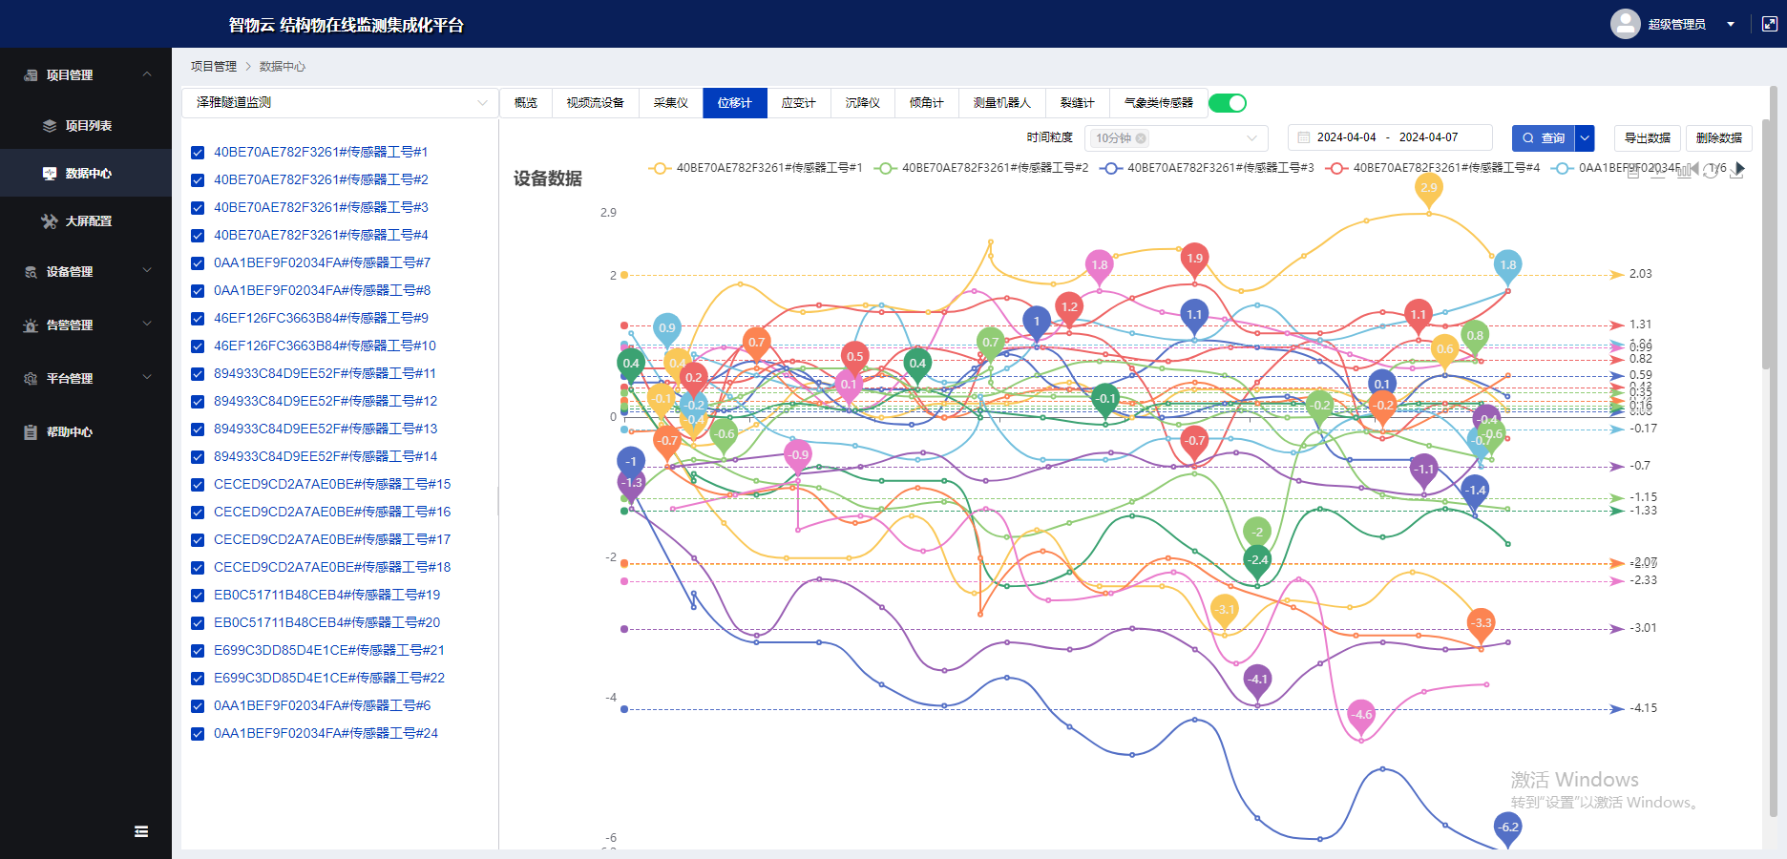1787x859 pixels.
Task: Uncheck sensor E699C3DD85D4E1CE#传感器工号#22
Action: (x=198, y=679)
